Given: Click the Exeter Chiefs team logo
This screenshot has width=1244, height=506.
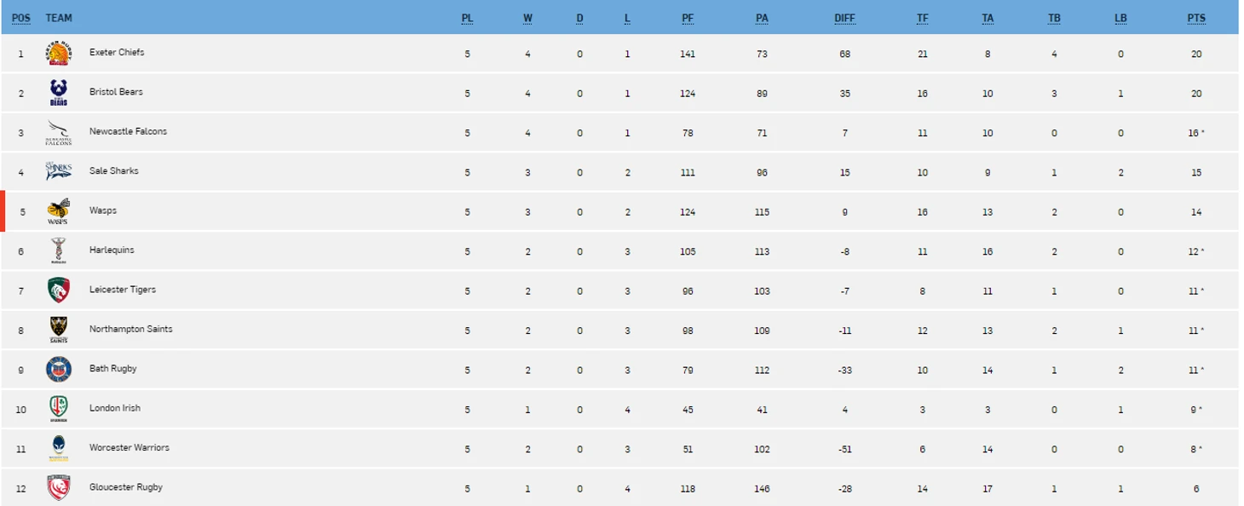Looking at the screenshot, I should coord(59,53).
